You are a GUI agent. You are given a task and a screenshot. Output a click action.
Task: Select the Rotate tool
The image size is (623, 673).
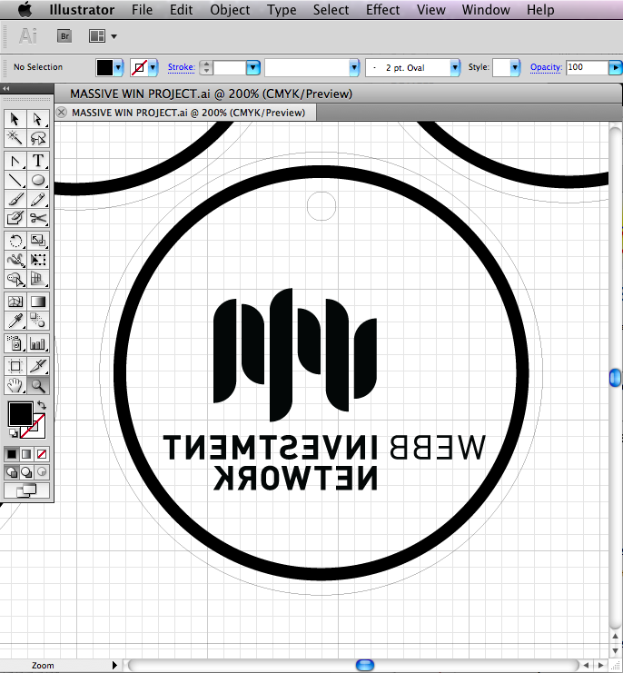[x=15, y=241]
